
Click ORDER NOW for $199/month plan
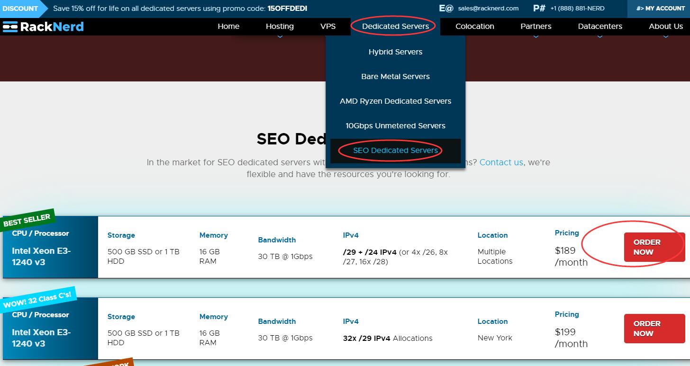[654, 329]
